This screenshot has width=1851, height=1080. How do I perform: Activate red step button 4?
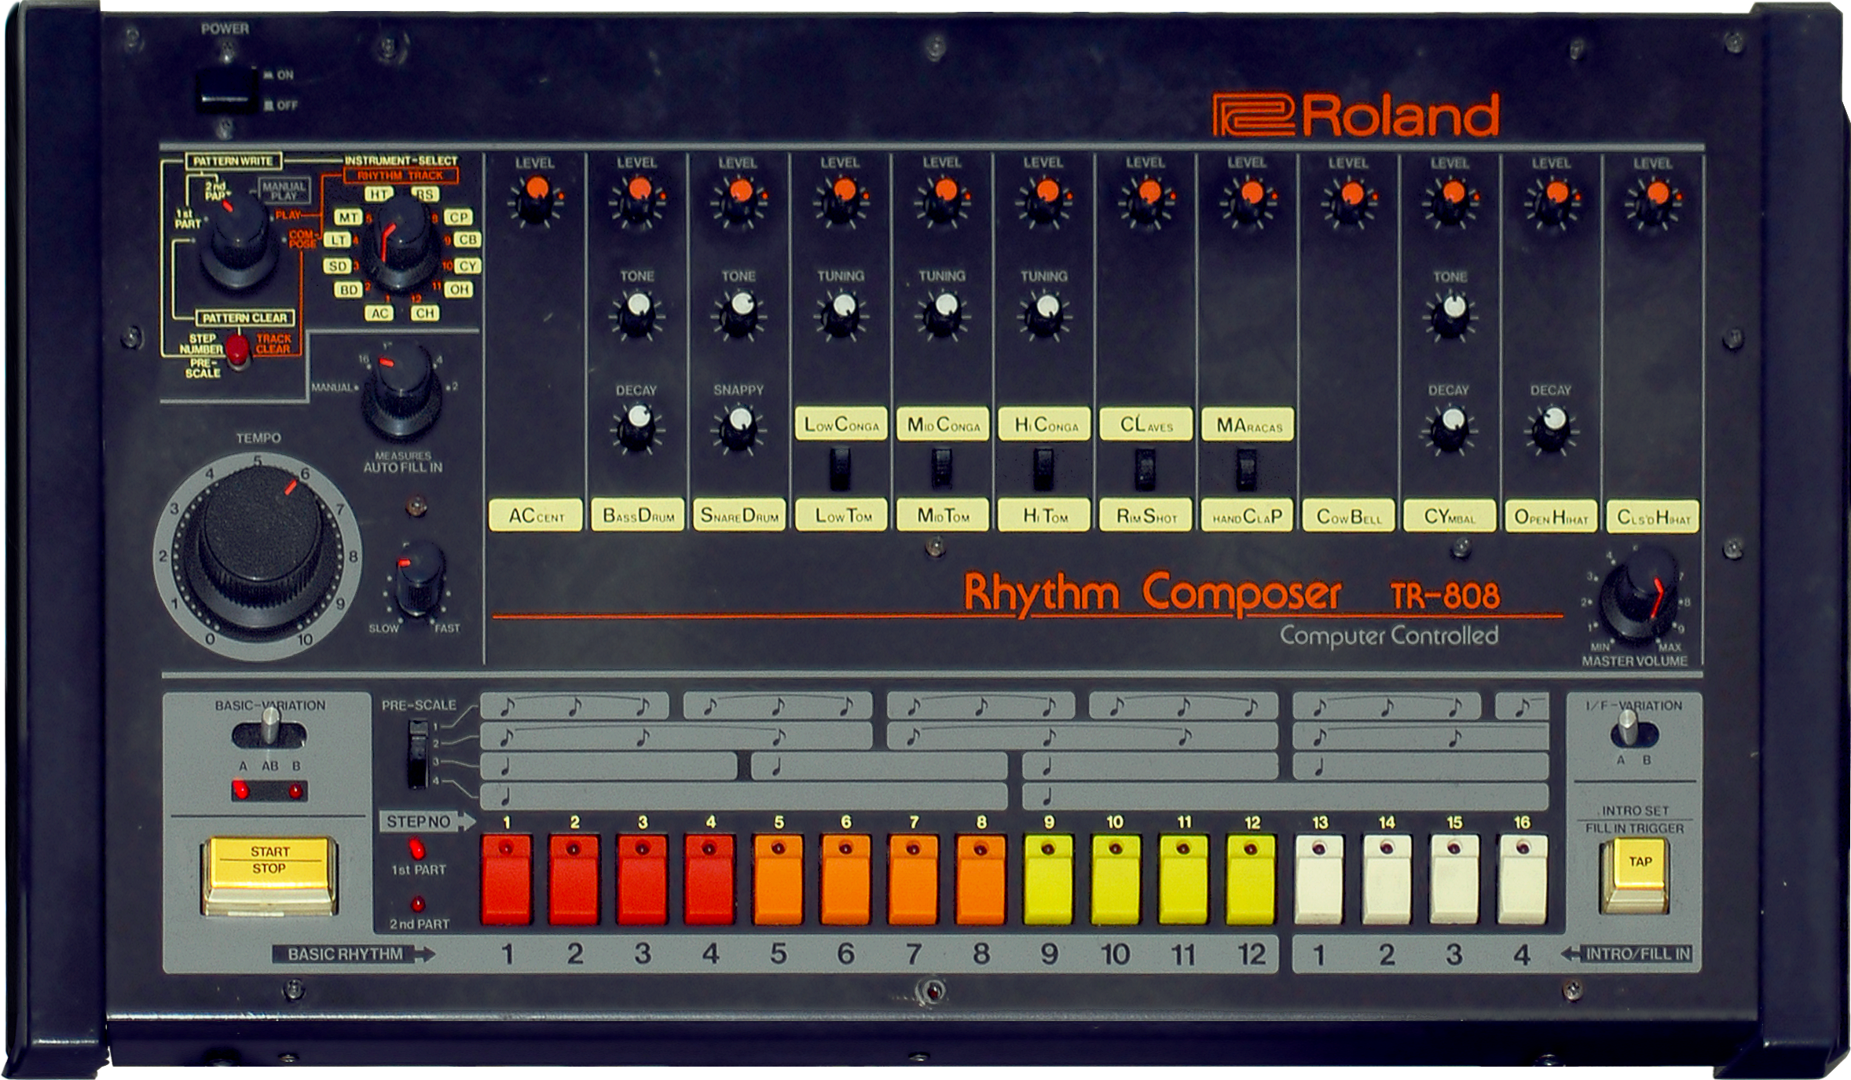click(x=709, y=880)
